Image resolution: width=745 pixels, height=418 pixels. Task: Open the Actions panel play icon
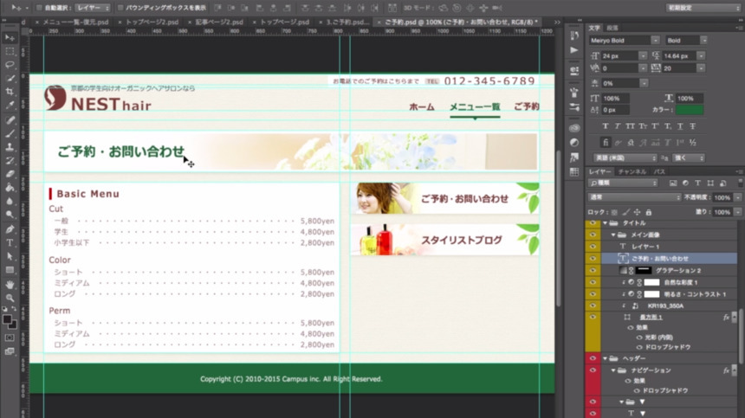click(x=574, y=50)
